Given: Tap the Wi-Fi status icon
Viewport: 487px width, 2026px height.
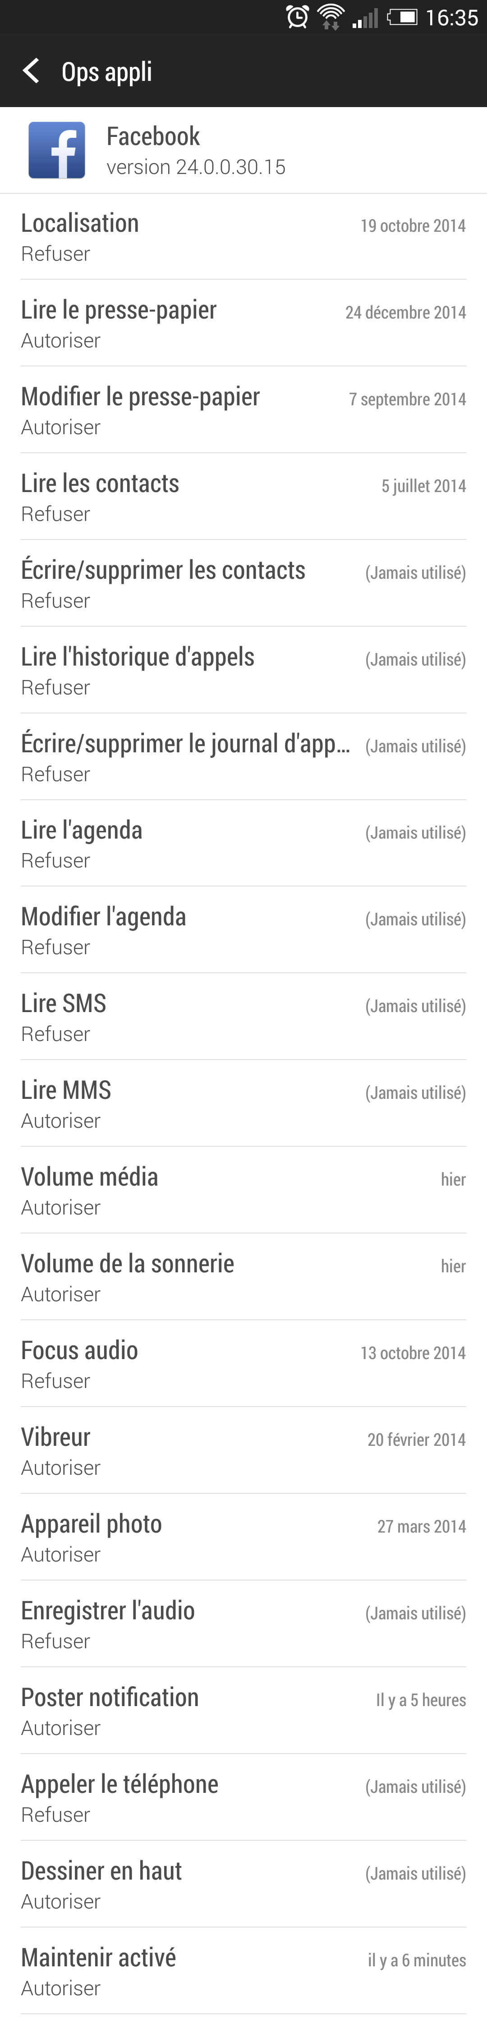Looking at the screenshot, I should pyautogui.click(x=331, y=17).
